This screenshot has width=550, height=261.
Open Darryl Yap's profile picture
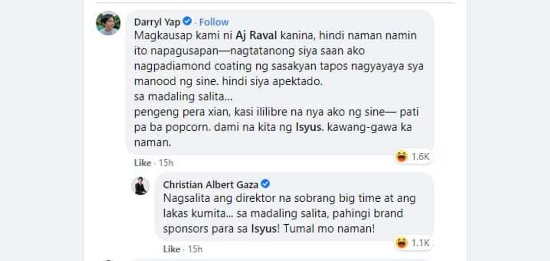(x=108, y=23)
